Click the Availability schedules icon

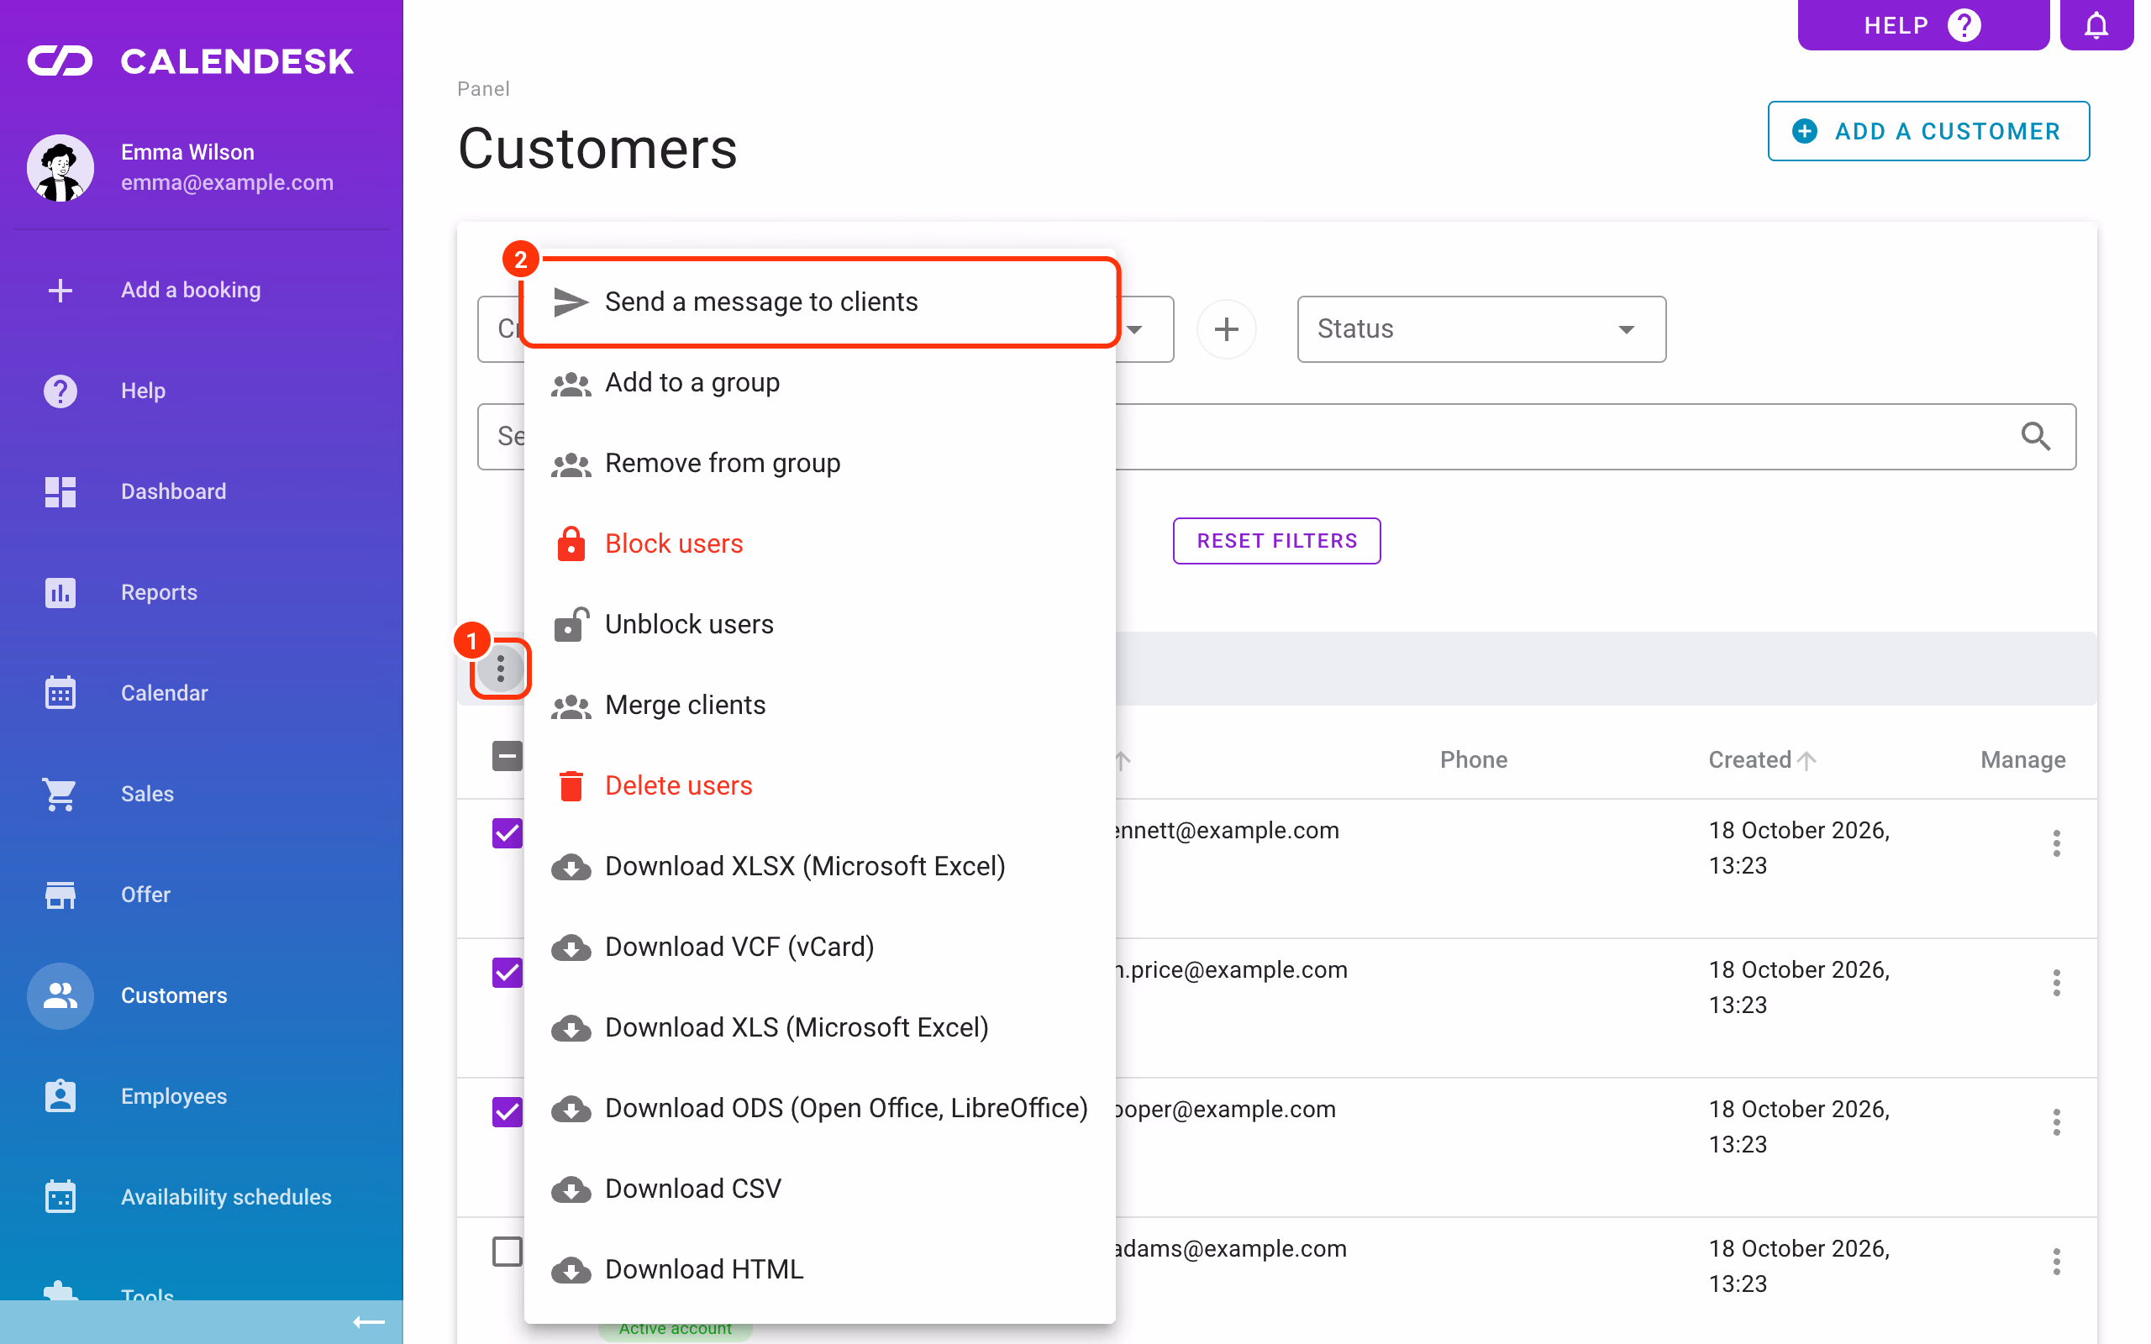tap(60, 1196)
